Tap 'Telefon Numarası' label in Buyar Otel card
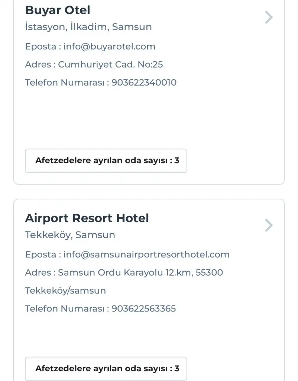 [x=65, y=82]
